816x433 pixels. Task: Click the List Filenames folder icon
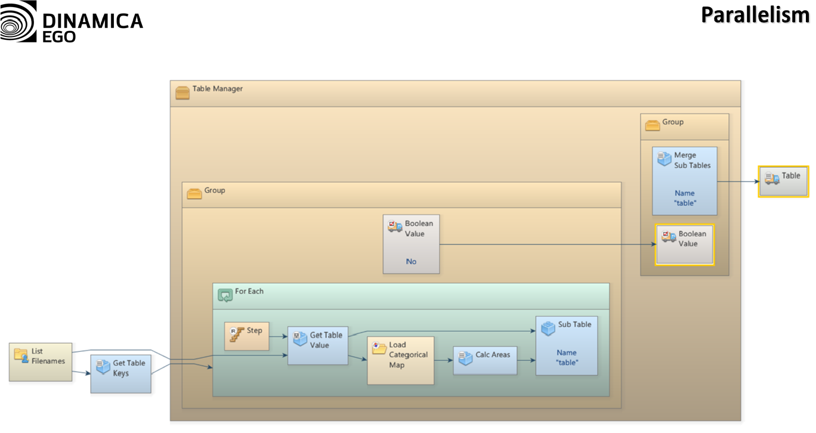(x=21, y=354)
